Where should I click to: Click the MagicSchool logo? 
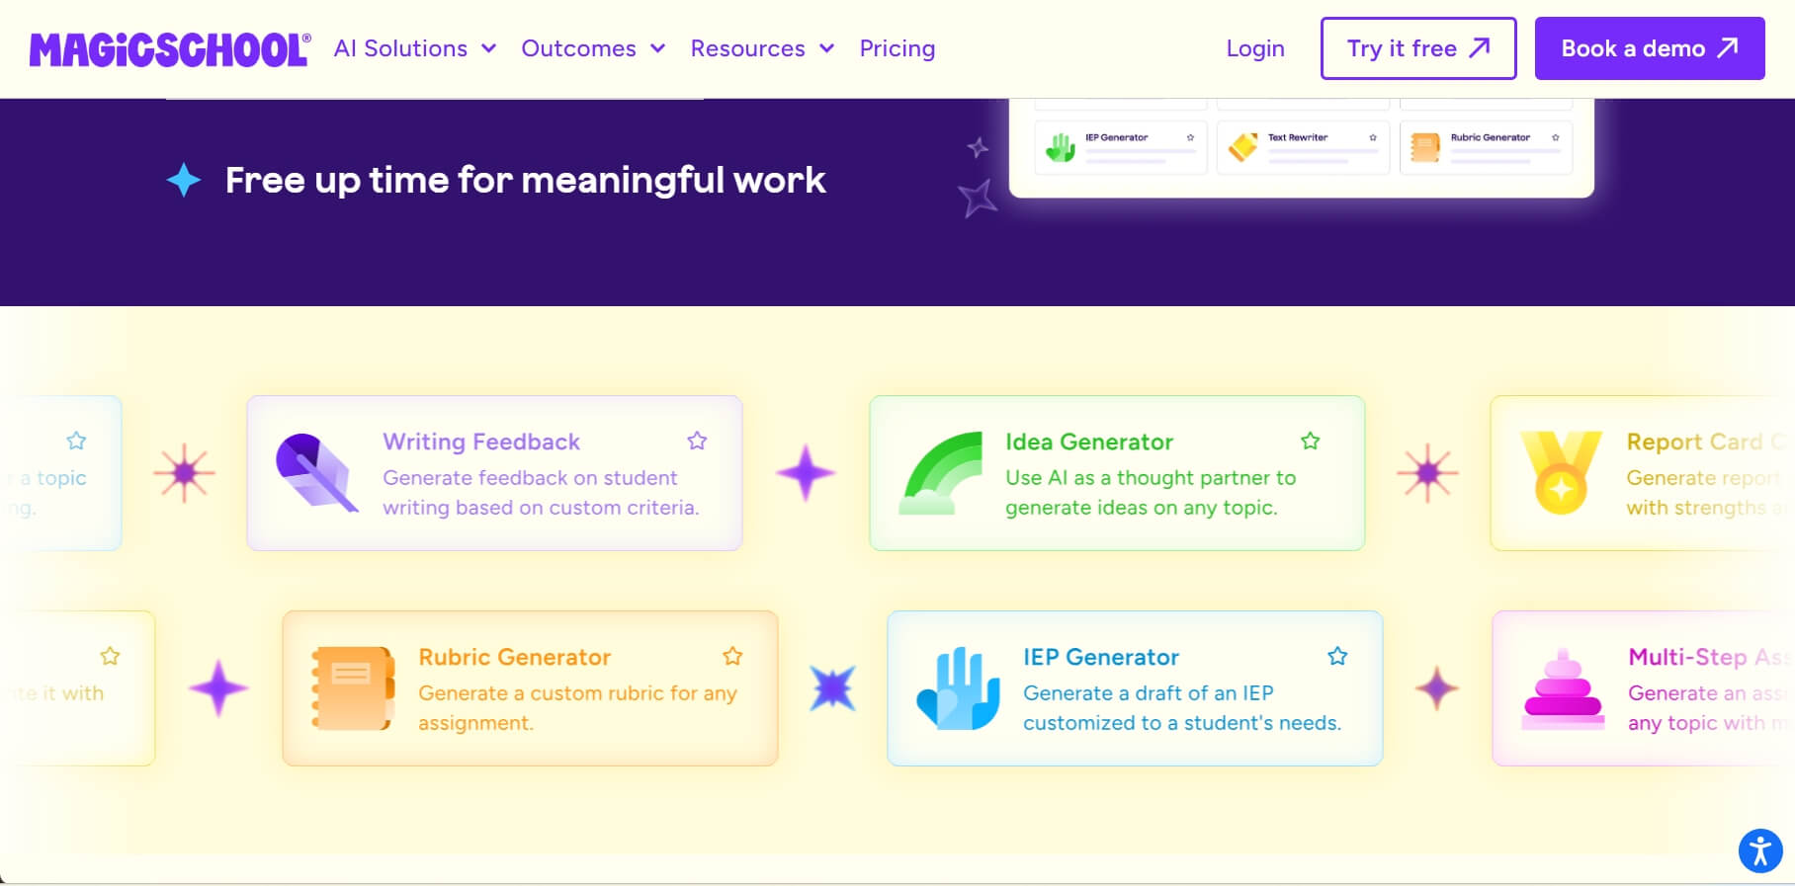coord(170,49)
